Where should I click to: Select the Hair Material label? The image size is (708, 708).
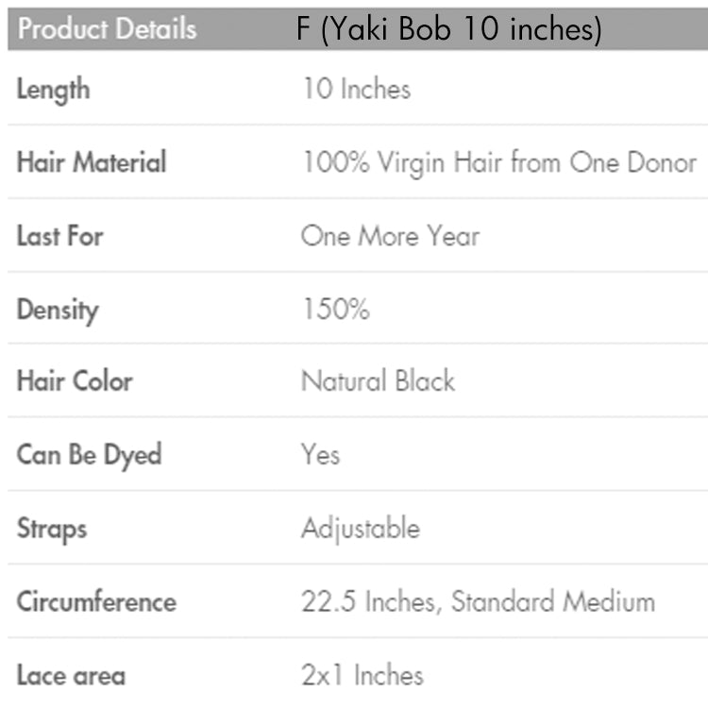[92, 162]
